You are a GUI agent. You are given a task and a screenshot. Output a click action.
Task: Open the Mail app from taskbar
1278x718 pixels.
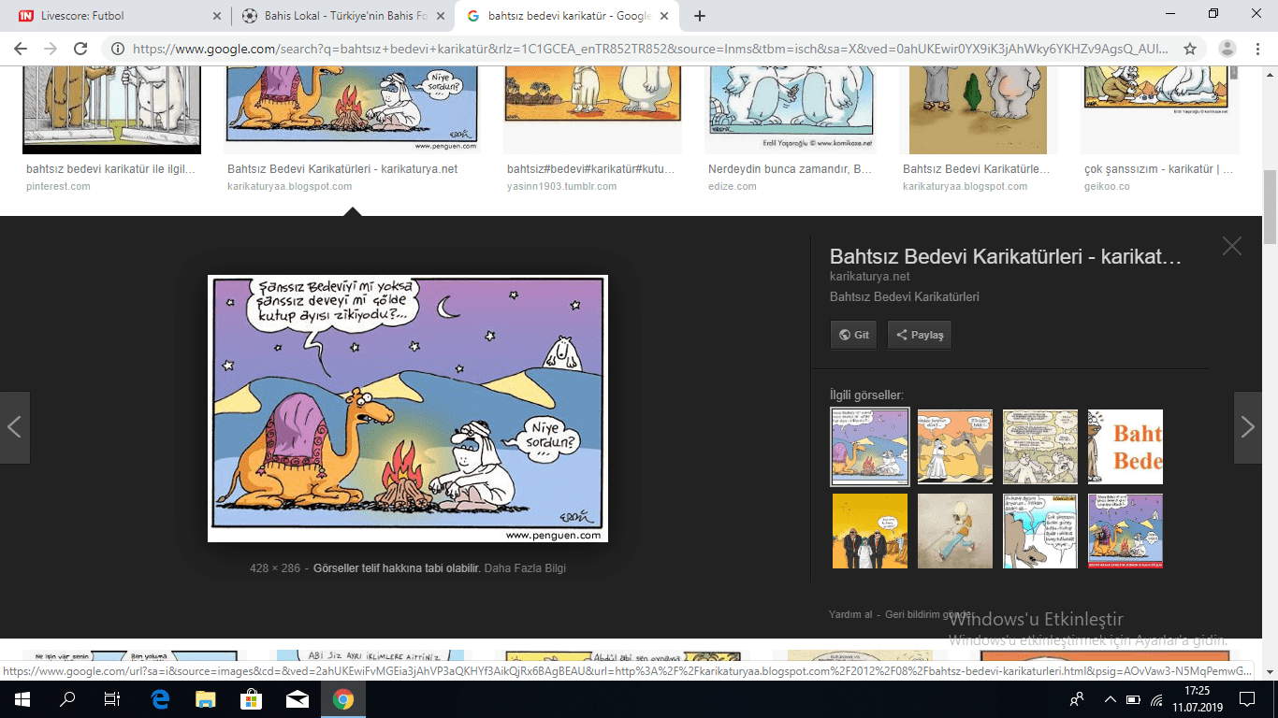point(298,698)
